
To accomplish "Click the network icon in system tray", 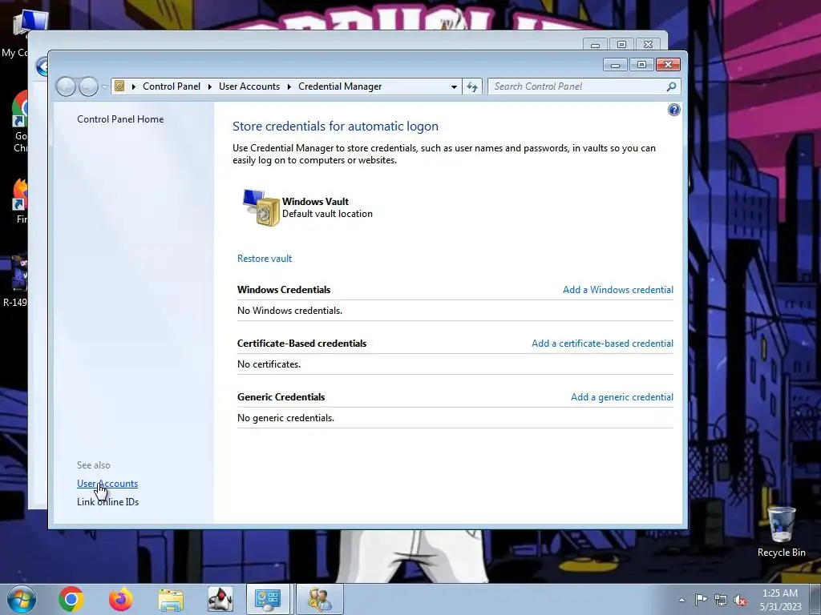I will coord(721,600).
